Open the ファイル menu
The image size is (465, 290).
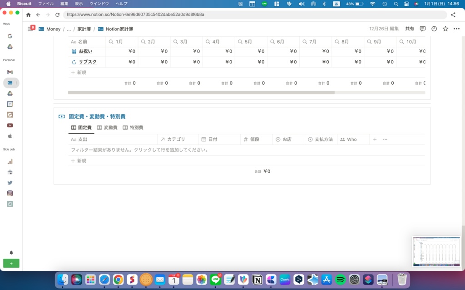[46, 4]
